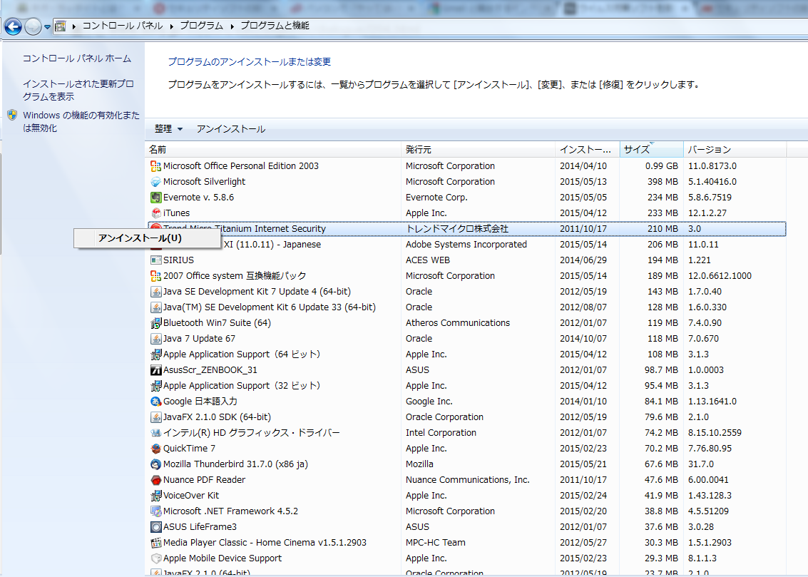This screenshot has width=808, height=577.
Task: Select the iTunes icon in list
Action: click(x=156, y=213)
